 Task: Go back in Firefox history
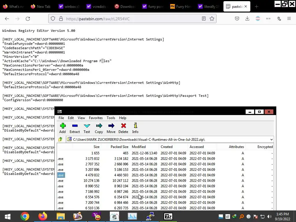coord(7,18)
